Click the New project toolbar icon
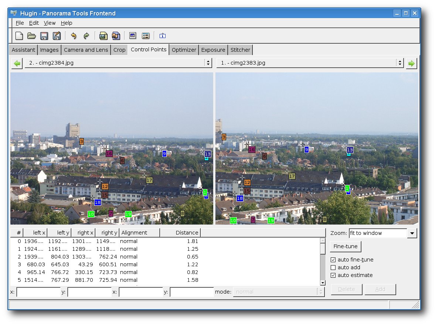Screen dimensions: 436x325 click(19, 36)
